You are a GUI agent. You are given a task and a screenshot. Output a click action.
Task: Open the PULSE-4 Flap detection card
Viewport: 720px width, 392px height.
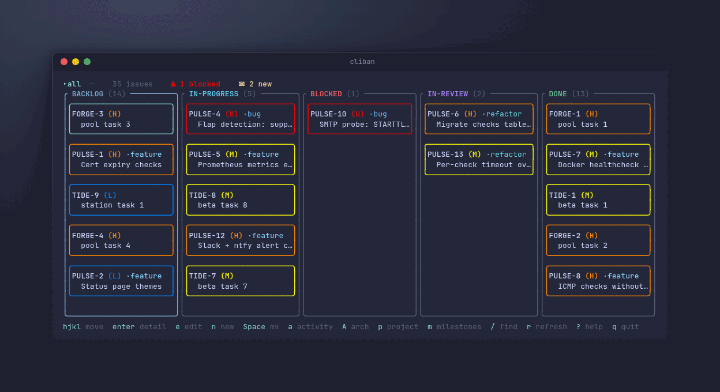point(241,119)
